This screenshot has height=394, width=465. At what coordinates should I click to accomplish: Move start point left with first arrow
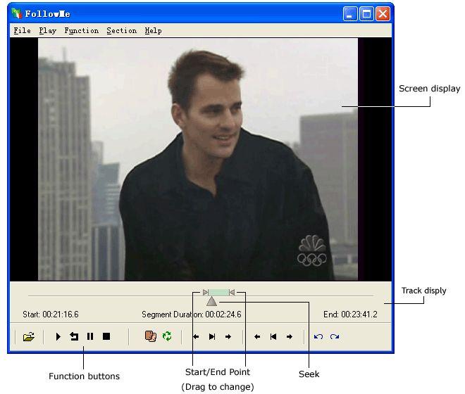point(196,337)
